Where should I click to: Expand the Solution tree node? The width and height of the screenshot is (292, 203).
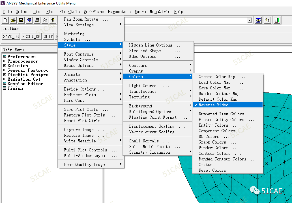tap(5, 65)
